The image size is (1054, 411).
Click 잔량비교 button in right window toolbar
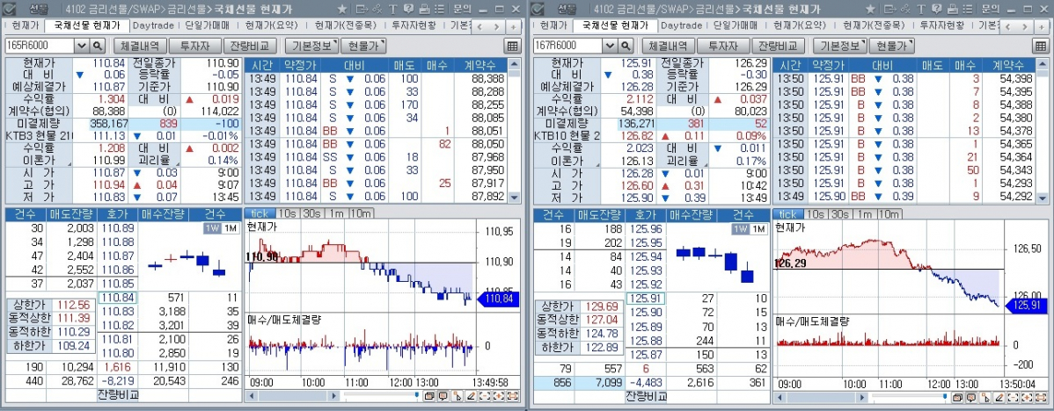(x=777, y=46)
